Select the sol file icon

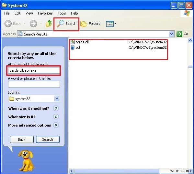pos(73,47)
